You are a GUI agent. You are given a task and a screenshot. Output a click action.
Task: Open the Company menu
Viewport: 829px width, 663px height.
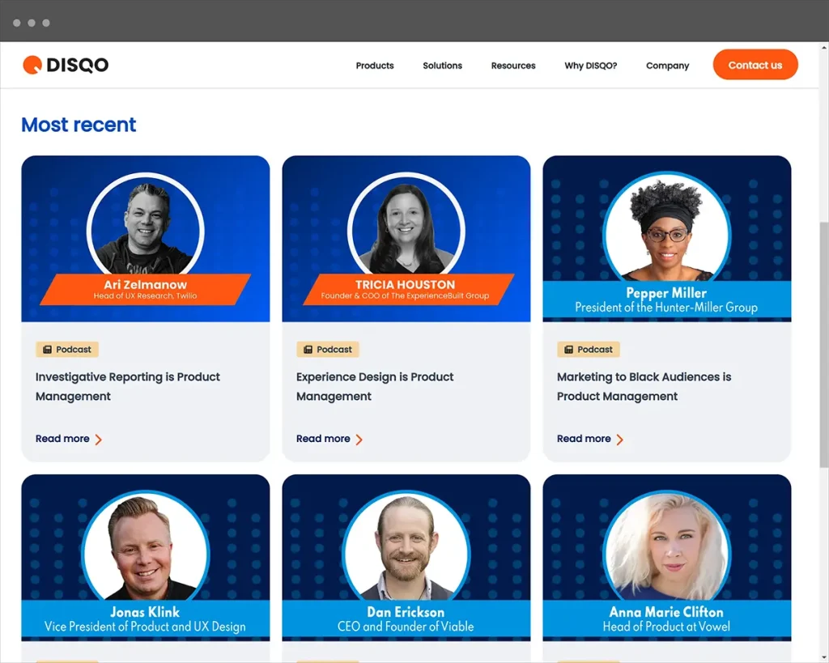click(668, 66)
